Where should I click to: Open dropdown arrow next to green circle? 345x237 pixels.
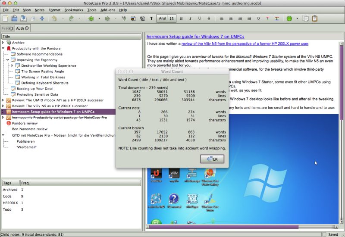click(298, 19)
